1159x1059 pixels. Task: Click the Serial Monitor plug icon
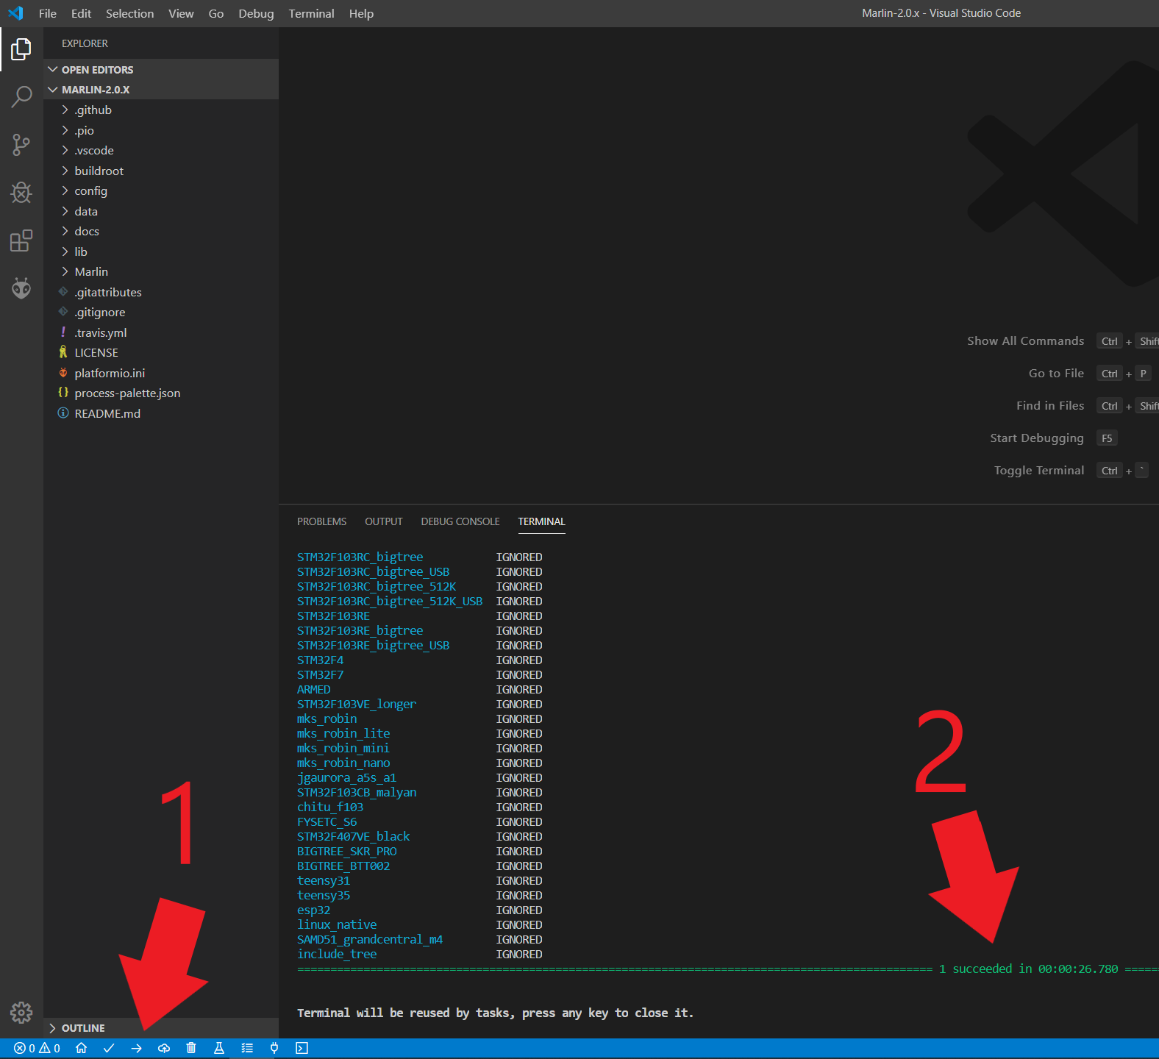(274, 1049)
